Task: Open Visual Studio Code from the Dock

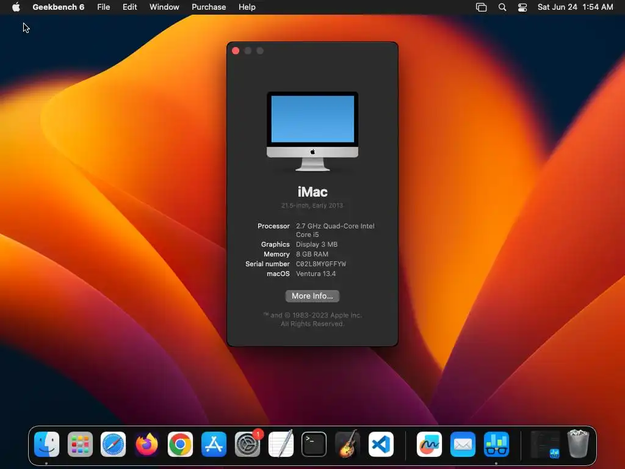Action: coord(381,445)
